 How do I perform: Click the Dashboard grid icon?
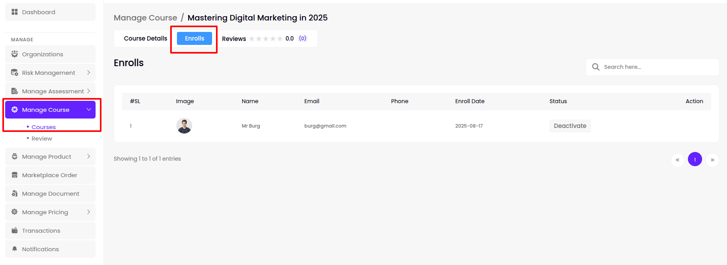tap(15, 12)
